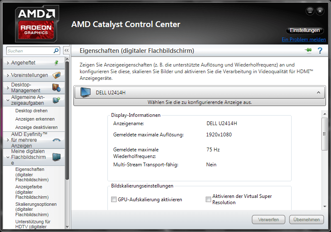Viewport: 331px width, 232px height.
Task: Collapse sidebar with double-chevron button
Action: click(x=66, y=50)
